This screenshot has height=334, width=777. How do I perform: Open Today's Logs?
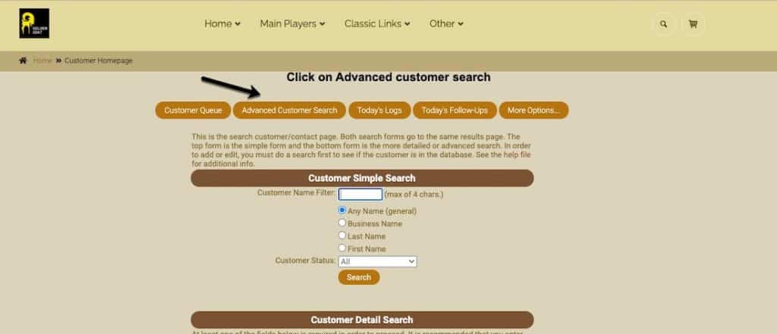click(379, 111)
